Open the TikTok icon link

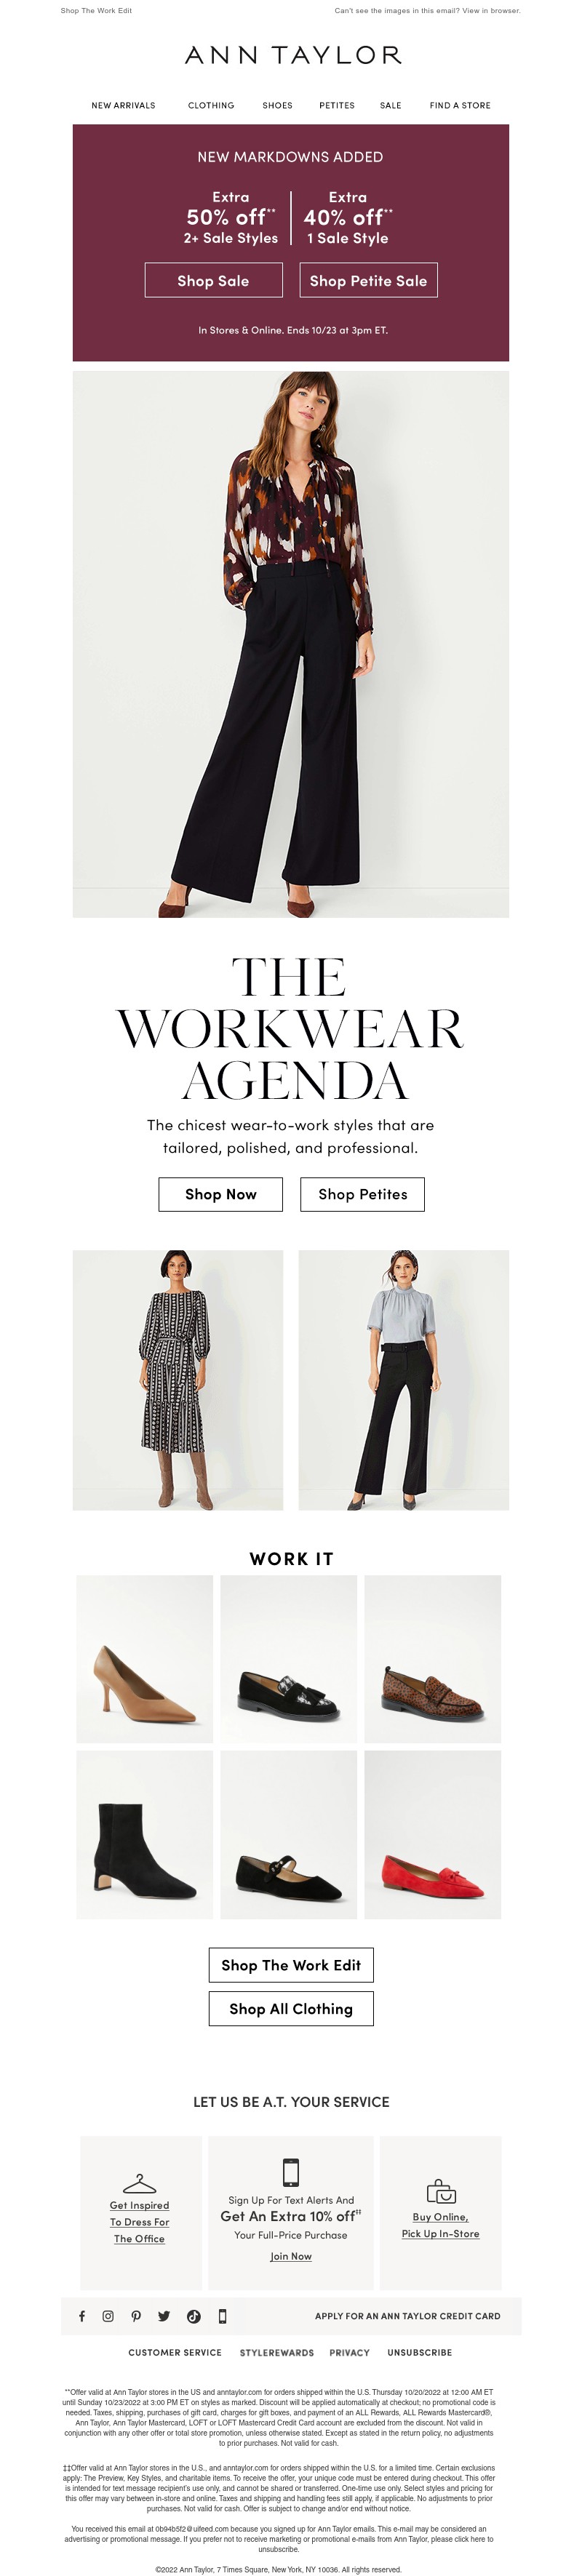(193, 2316)
